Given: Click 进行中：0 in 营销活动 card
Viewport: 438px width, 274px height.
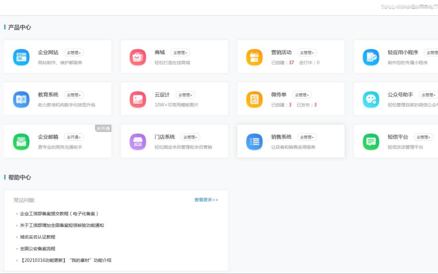Looking at the screenshot, I should 309,63.
